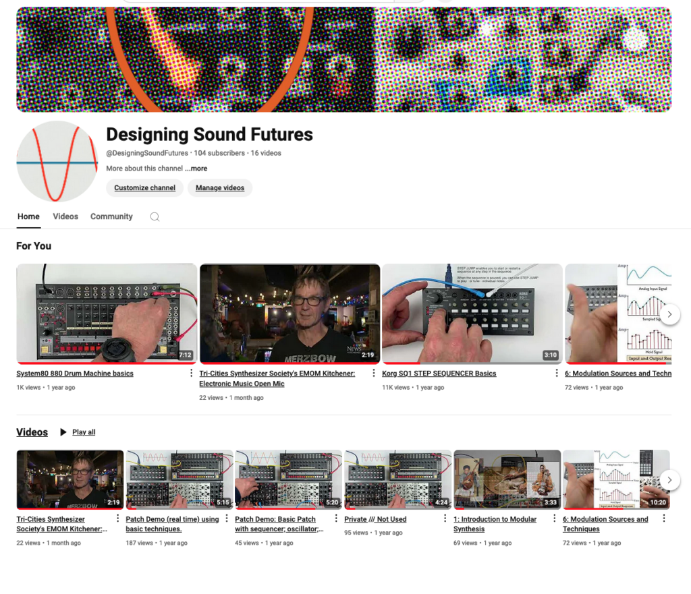Switch to the Community tab
This screenshot has width=691, height=594.
111,216
